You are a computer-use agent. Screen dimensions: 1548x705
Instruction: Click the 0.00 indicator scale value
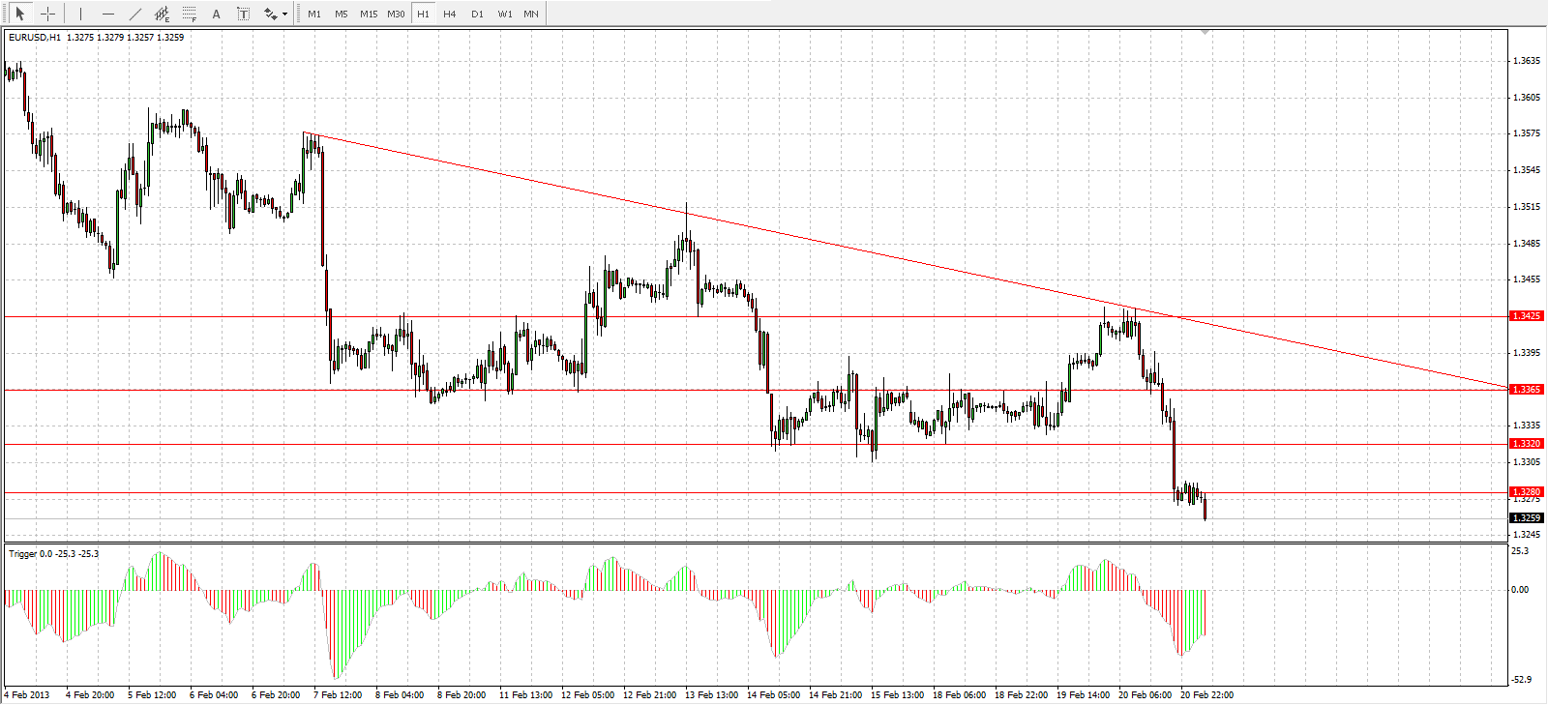pos(1520,590)
